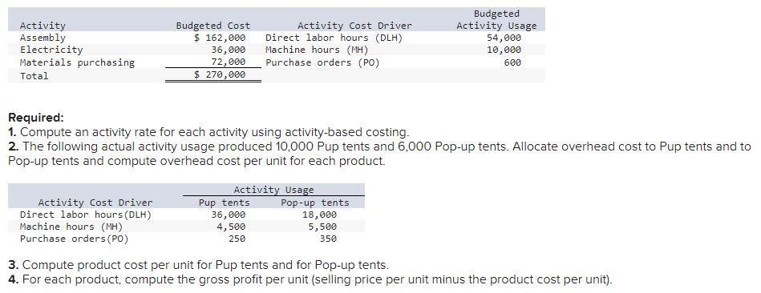
Task: Select 'Machine hours (MH)' in top table
Action: coord(317,50)
